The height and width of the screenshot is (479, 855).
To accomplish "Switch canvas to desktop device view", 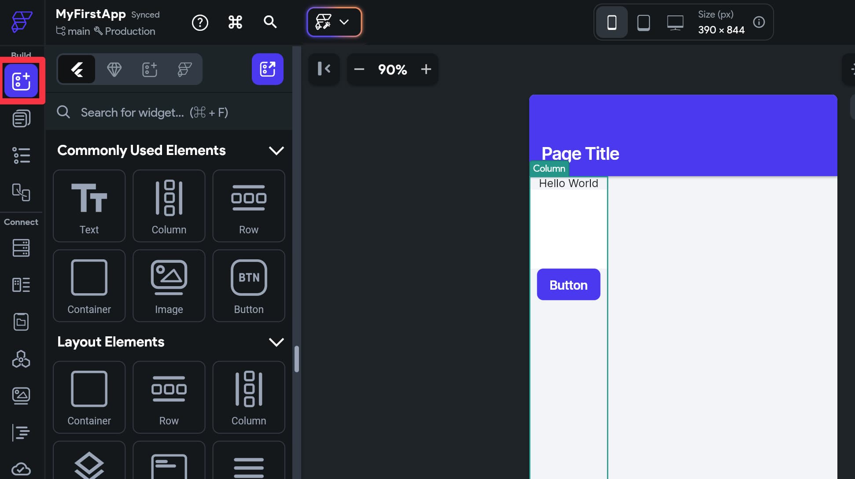I will click(675, 22).
